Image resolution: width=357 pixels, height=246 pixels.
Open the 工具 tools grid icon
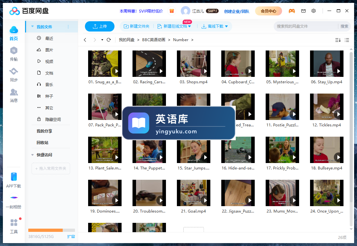(x=14, y=222)
